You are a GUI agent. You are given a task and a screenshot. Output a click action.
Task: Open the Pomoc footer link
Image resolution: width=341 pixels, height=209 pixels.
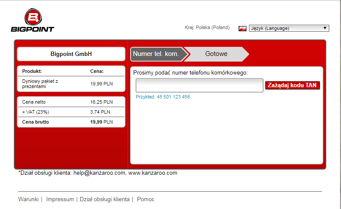pos(145,199)
